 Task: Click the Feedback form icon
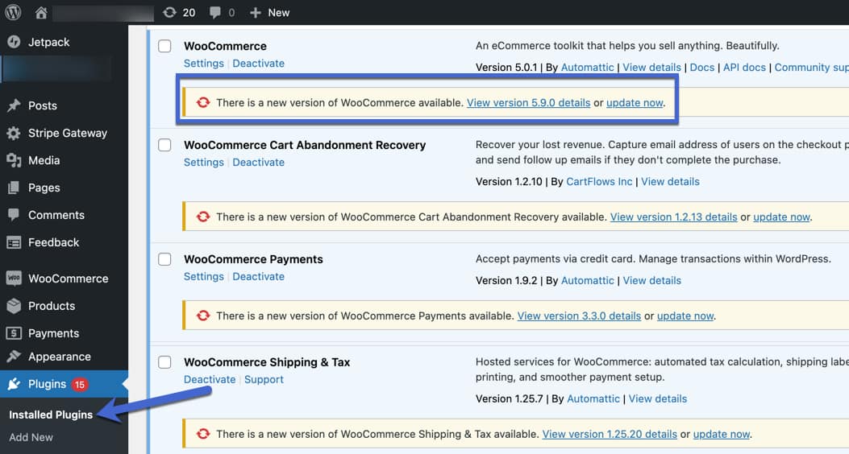(x=14, y=242)
